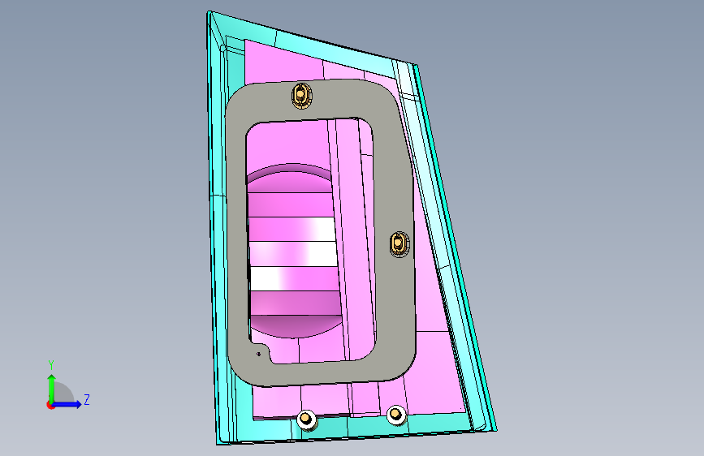Select the green Y axis arrow of triad
The width and height of the screenshot is (704, 456).
pyautogui.click(x=52, y=388)
